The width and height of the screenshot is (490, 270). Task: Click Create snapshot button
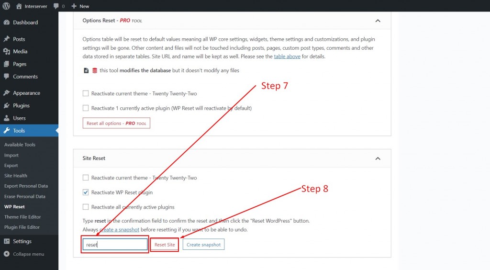pos(203,245)
